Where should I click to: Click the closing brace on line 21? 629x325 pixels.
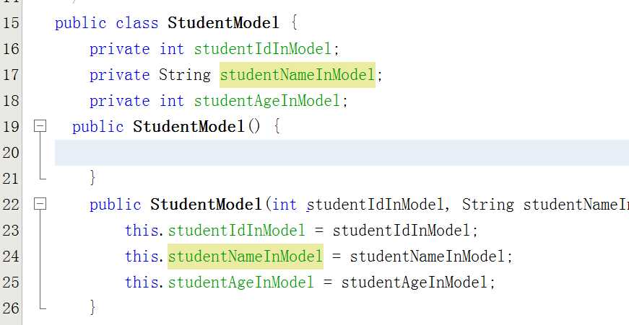[93, 177]
